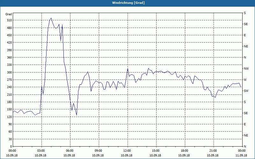The width and height of the screenshot is (255, 159).
Task: Click the 480 value on the degree axis
Action: pyautogui.click(x=10, y=28)
